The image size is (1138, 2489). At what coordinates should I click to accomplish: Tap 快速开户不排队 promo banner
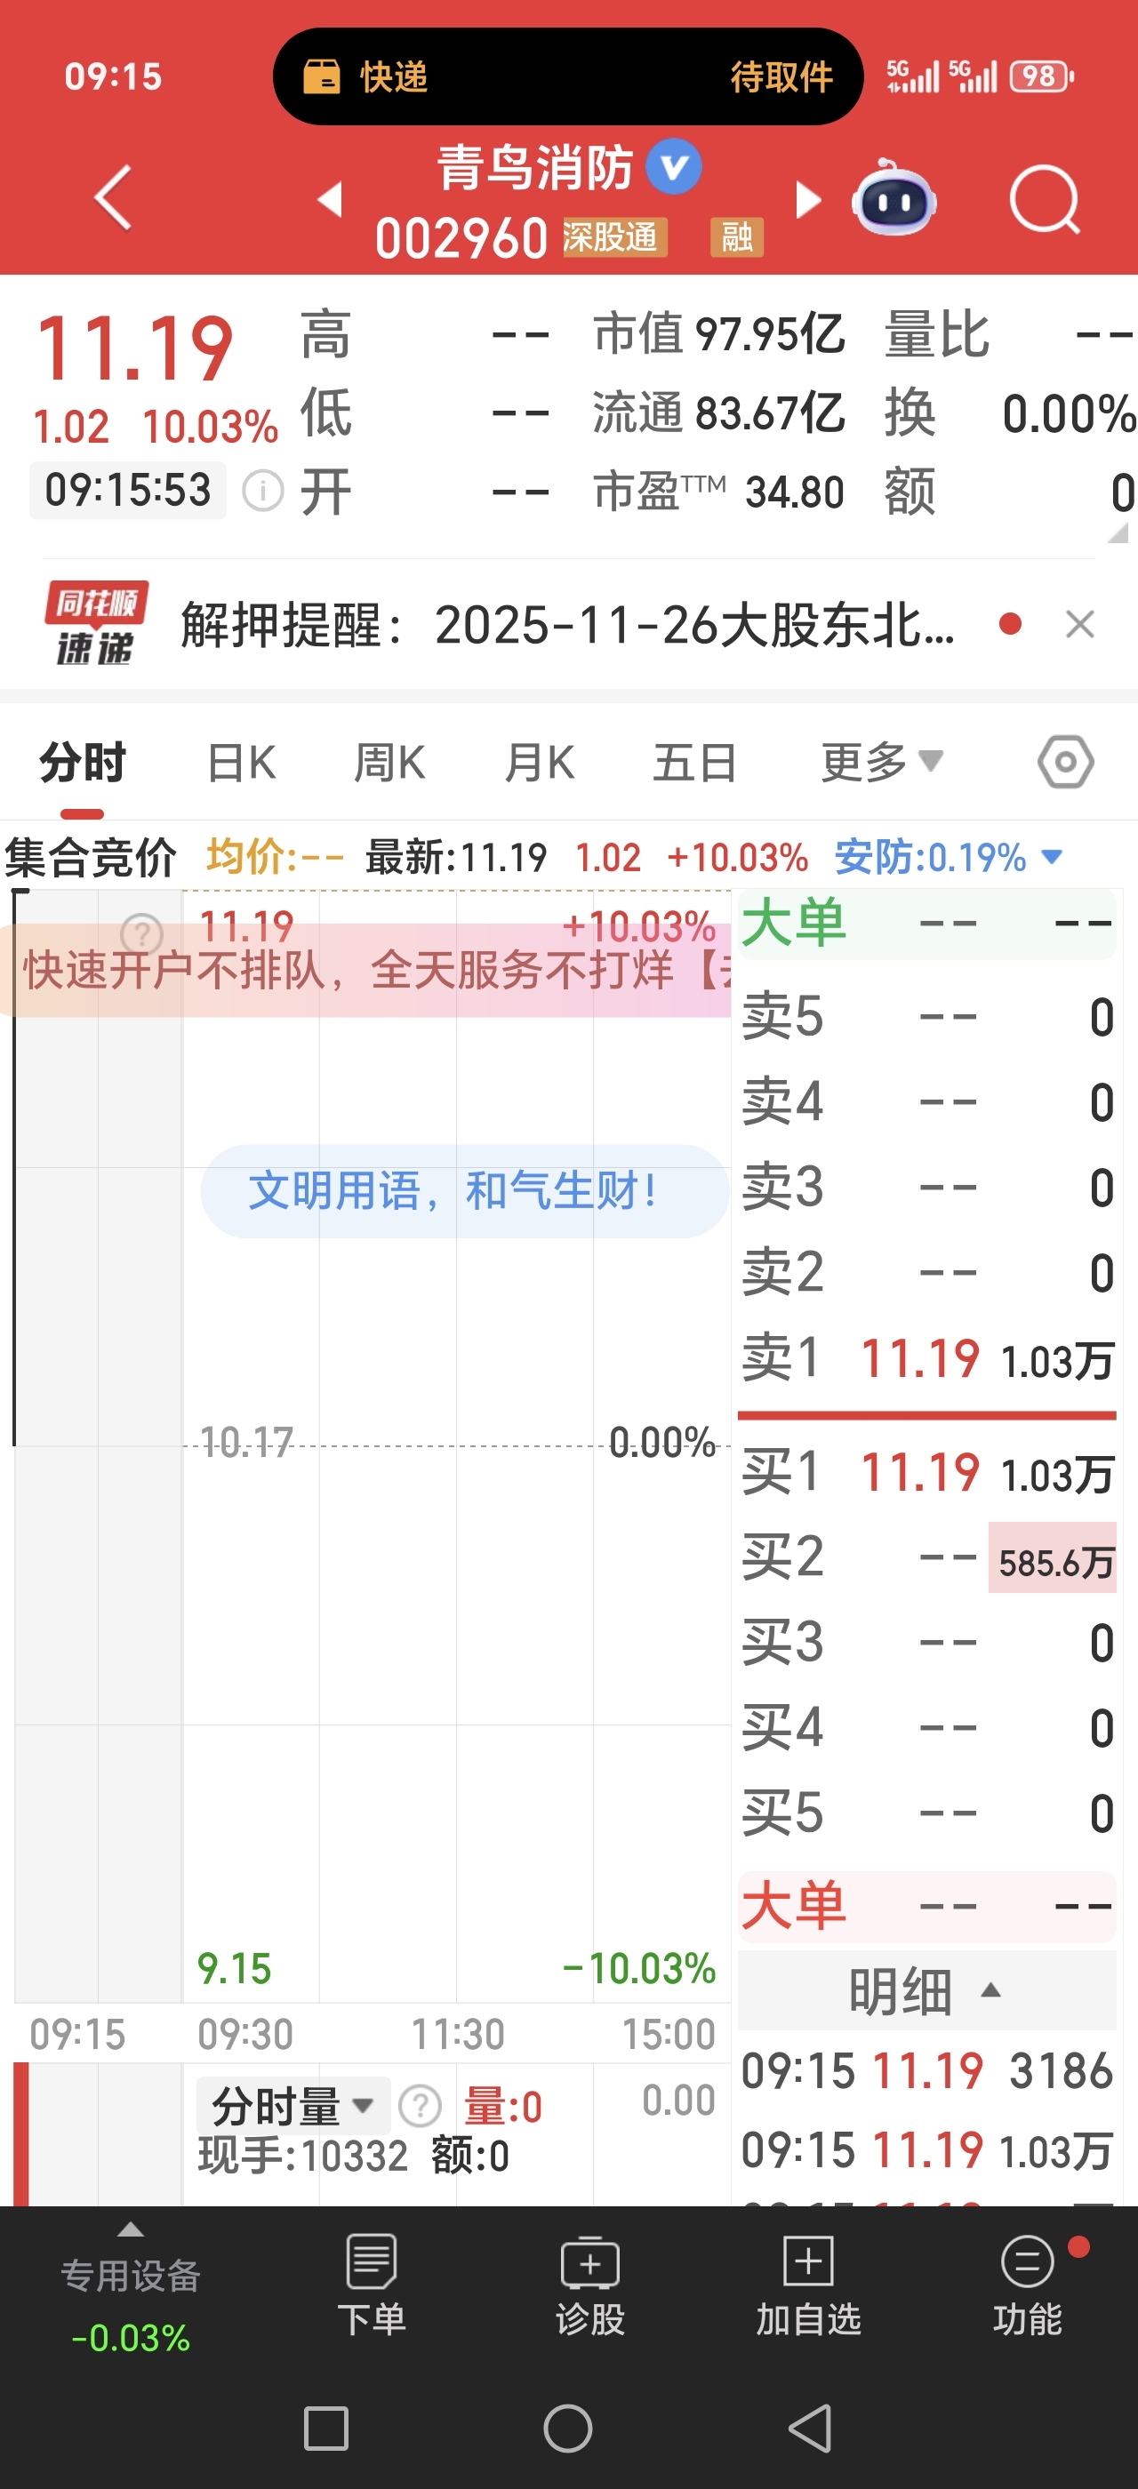pos(365,969)
